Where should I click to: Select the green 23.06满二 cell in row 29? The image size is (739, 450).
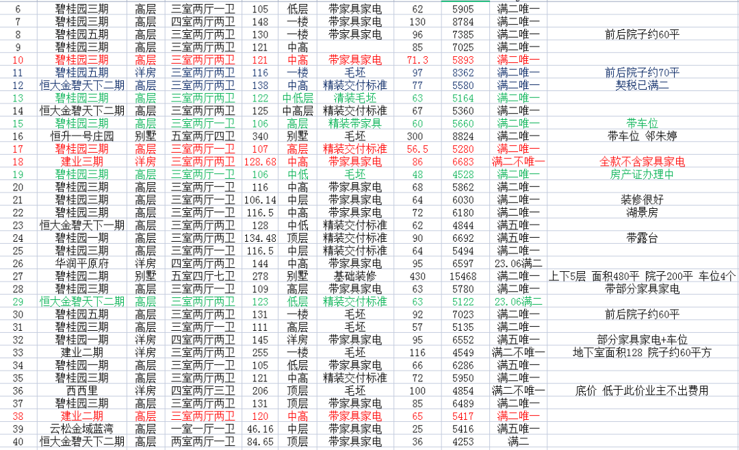(x=519, y=302)
